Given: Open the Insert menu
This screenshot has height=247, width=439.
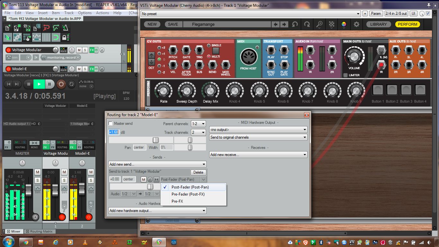Looking at the screenshot, I should pos(43,13).
